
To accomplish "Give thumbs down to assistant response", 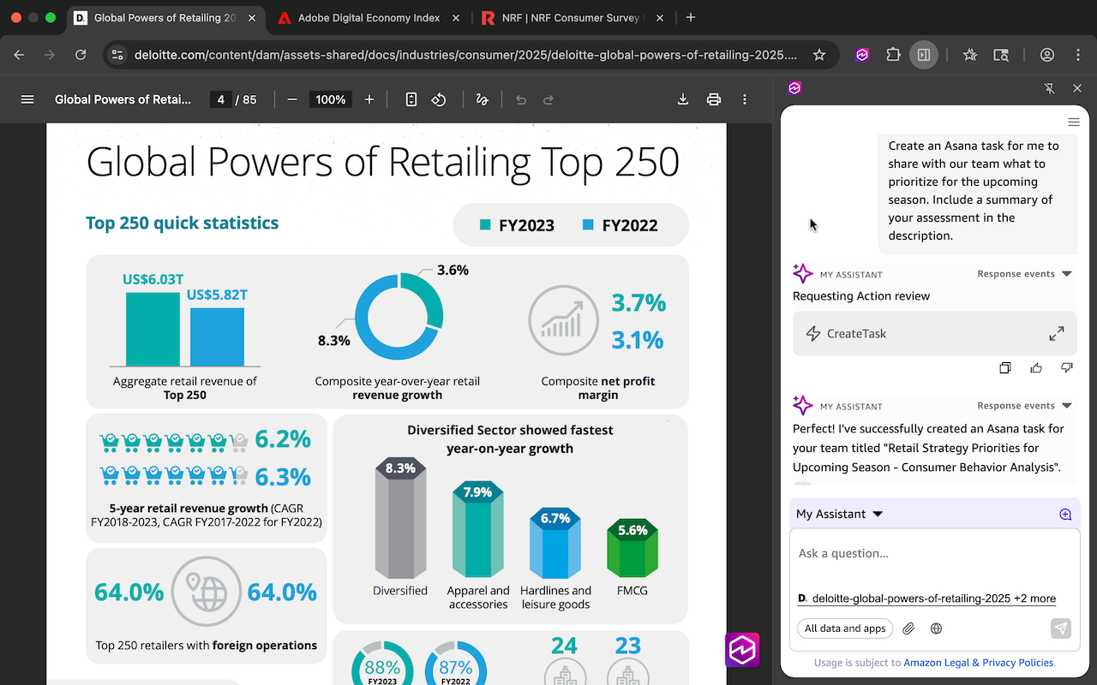I will pyautogui.click(x=1067, y=368).
